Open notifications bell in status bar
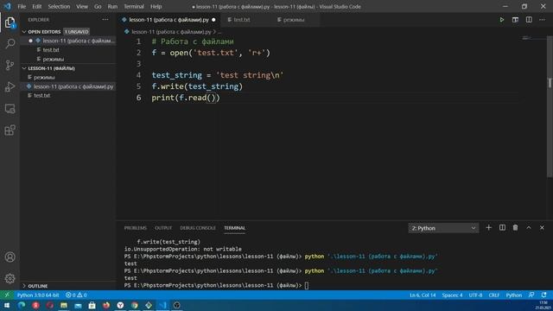Screen dimensions: 553x311 [x=543, y=295]
